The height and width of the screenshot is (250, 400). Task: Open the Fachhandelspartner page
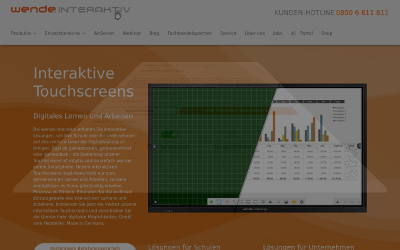[189, 33]
